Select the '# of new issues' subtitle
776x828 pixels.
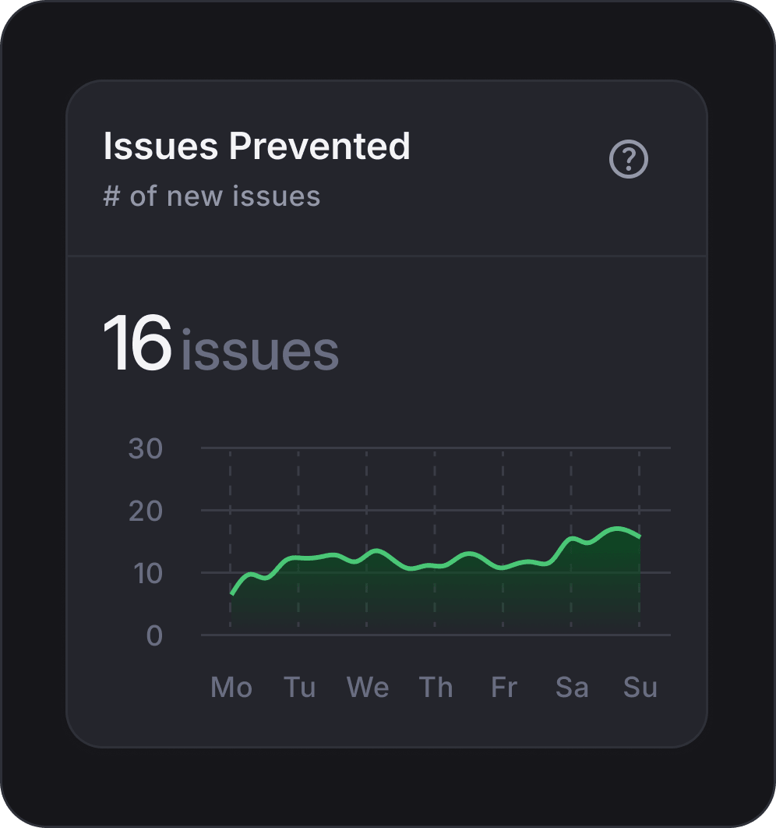tap(212, 196)
